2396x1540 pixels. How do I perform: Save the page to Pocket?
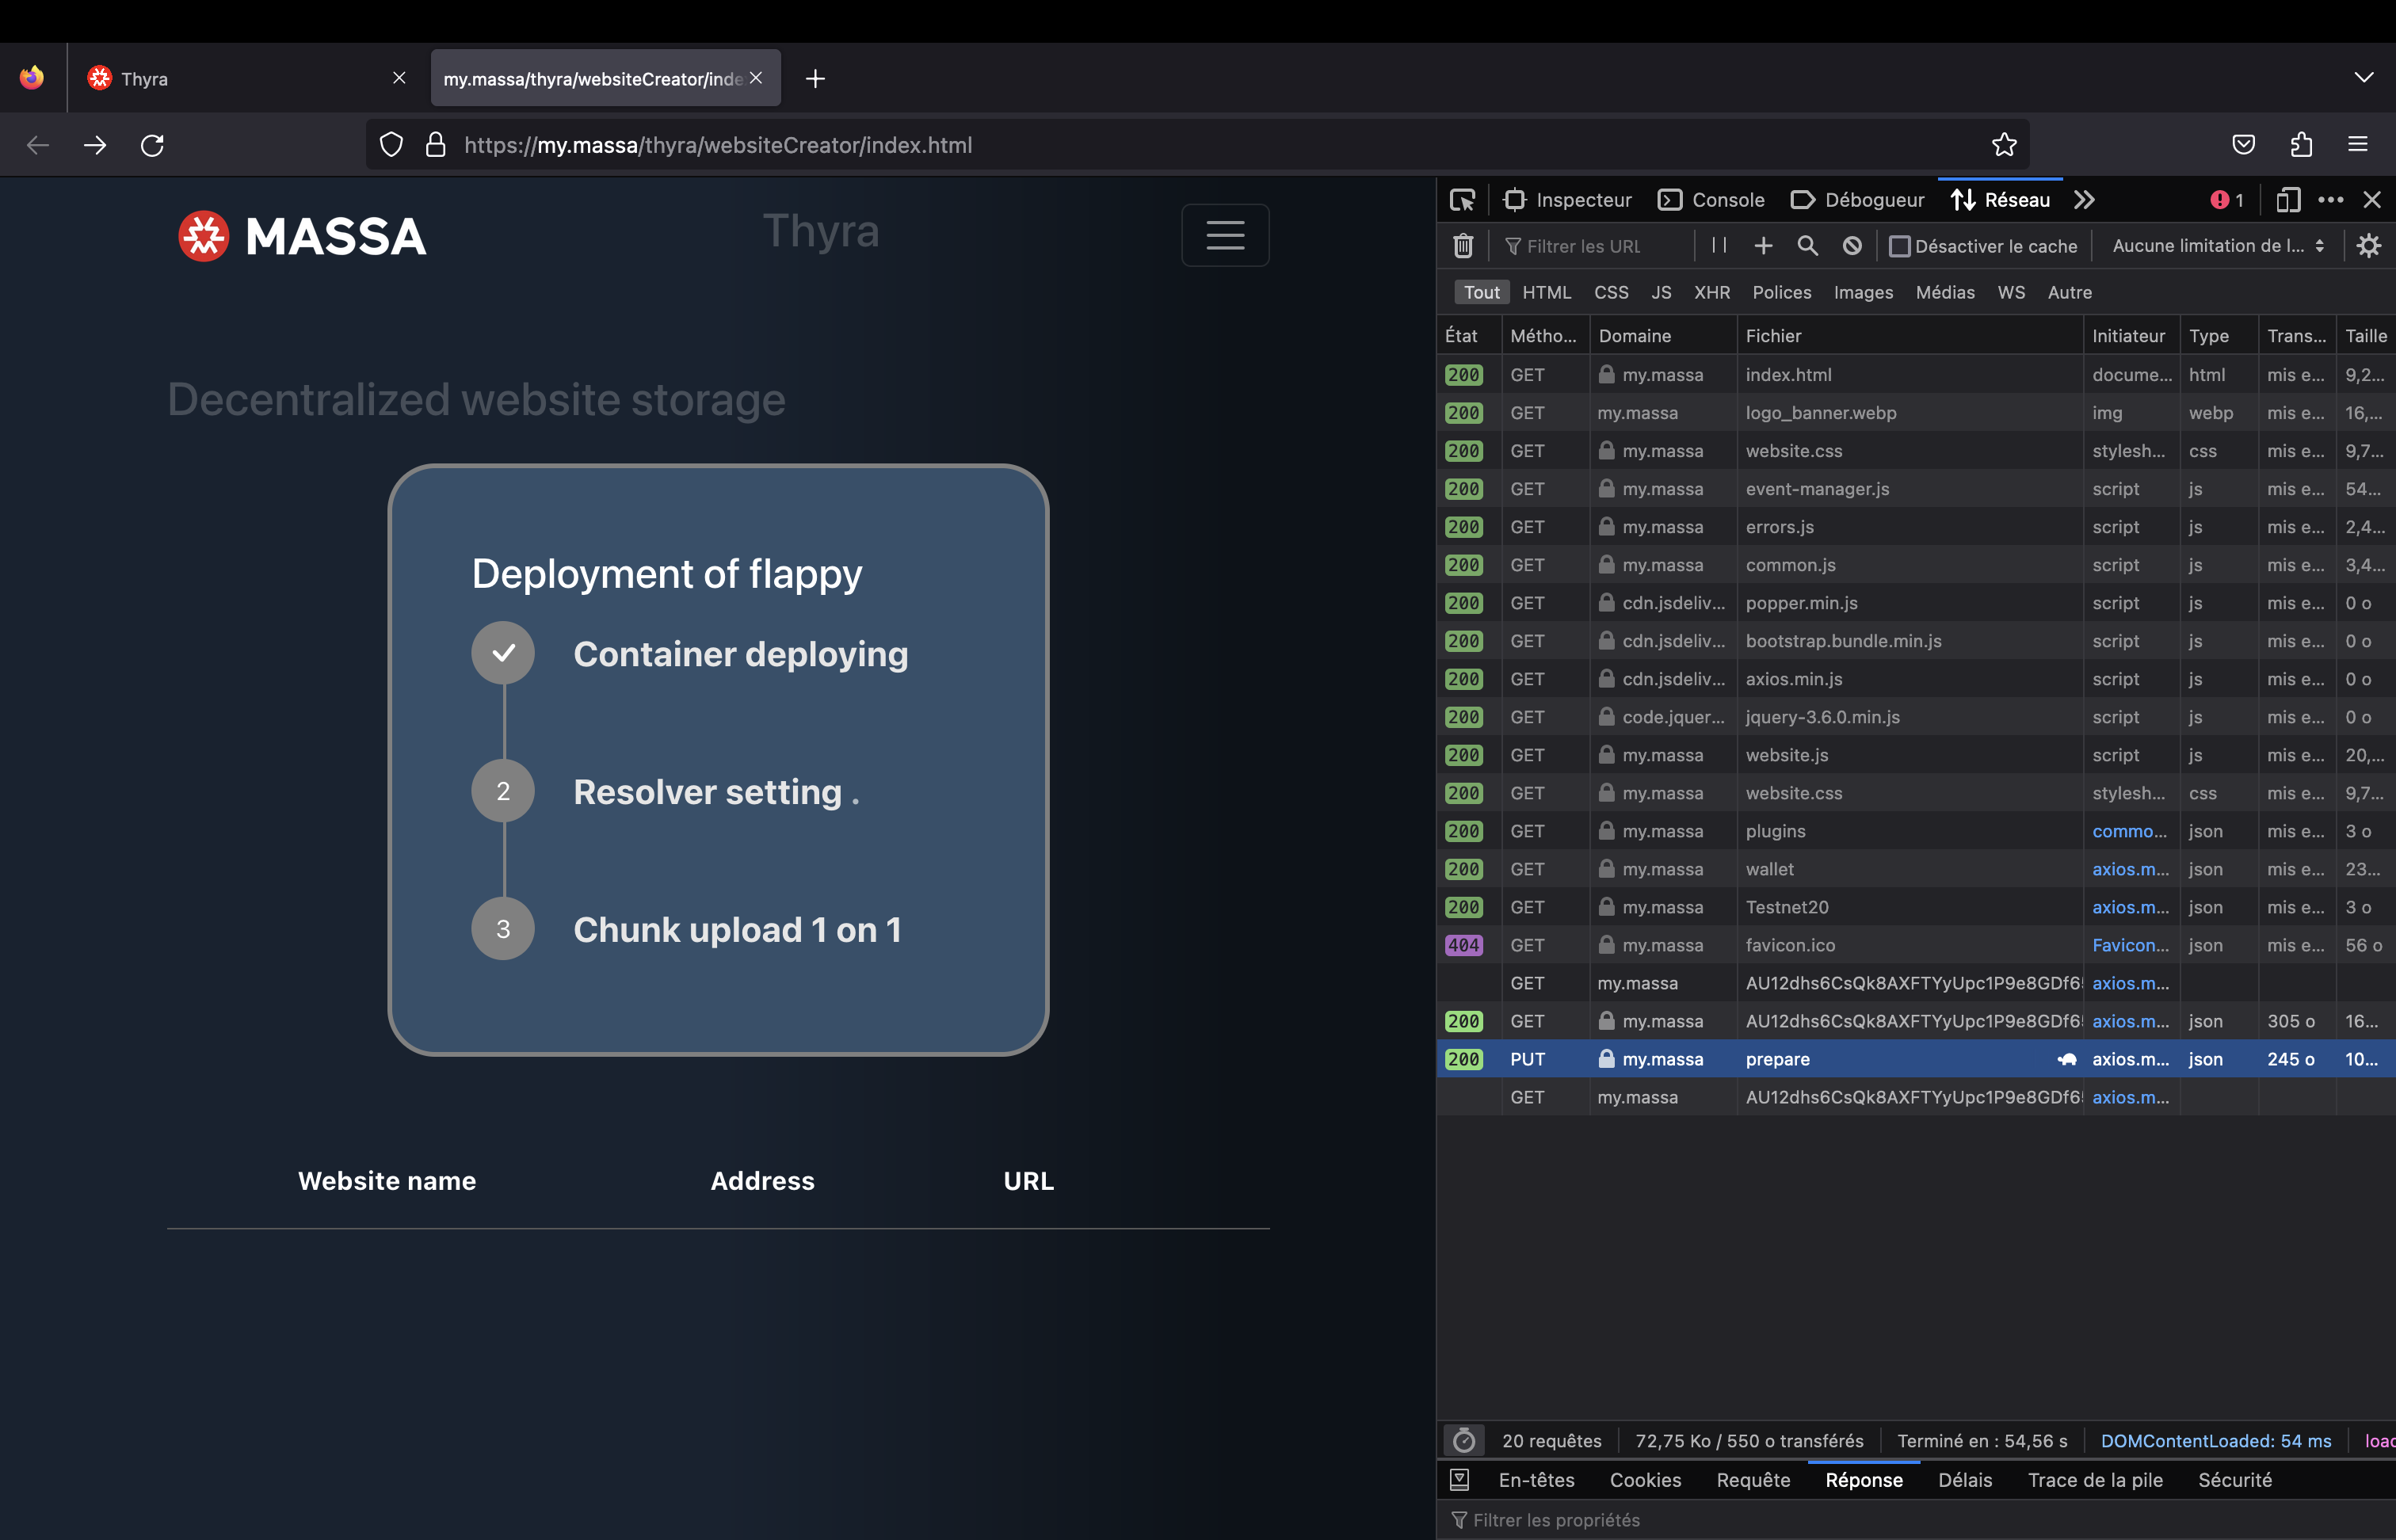pos(2243,144)
